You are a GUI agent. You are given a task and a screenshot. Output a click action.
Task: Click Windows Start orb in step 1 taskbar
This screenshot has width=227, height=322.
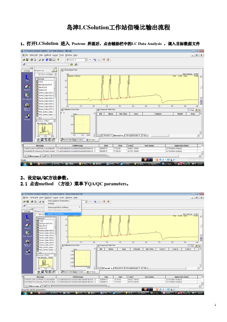tap(25, 164)
